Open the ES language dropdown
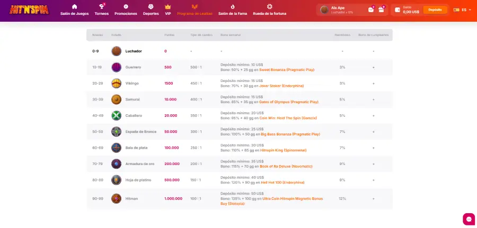The height and width of the screenshot is (228, 477). (x=460, y=10)
